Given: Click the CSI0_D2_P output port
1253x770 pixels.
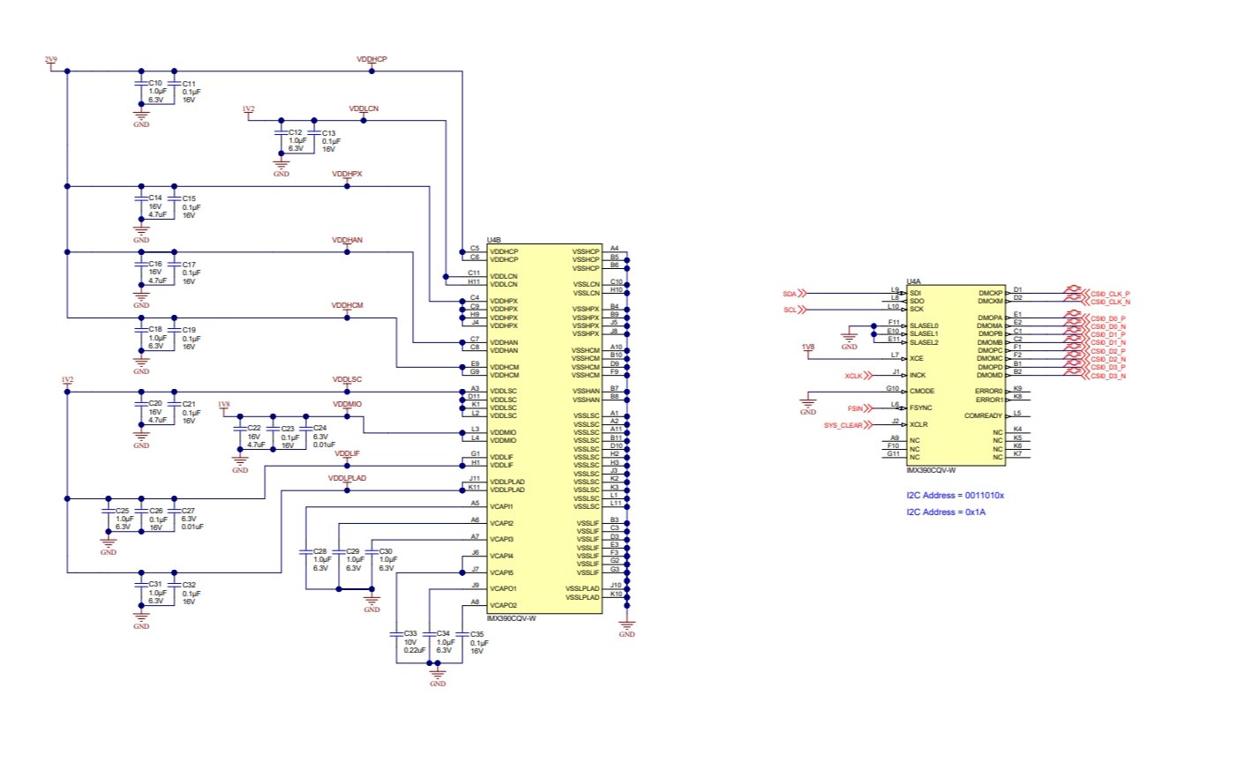Looking at the screenshot, I should pyautogui.click(x=1104, y=351).
